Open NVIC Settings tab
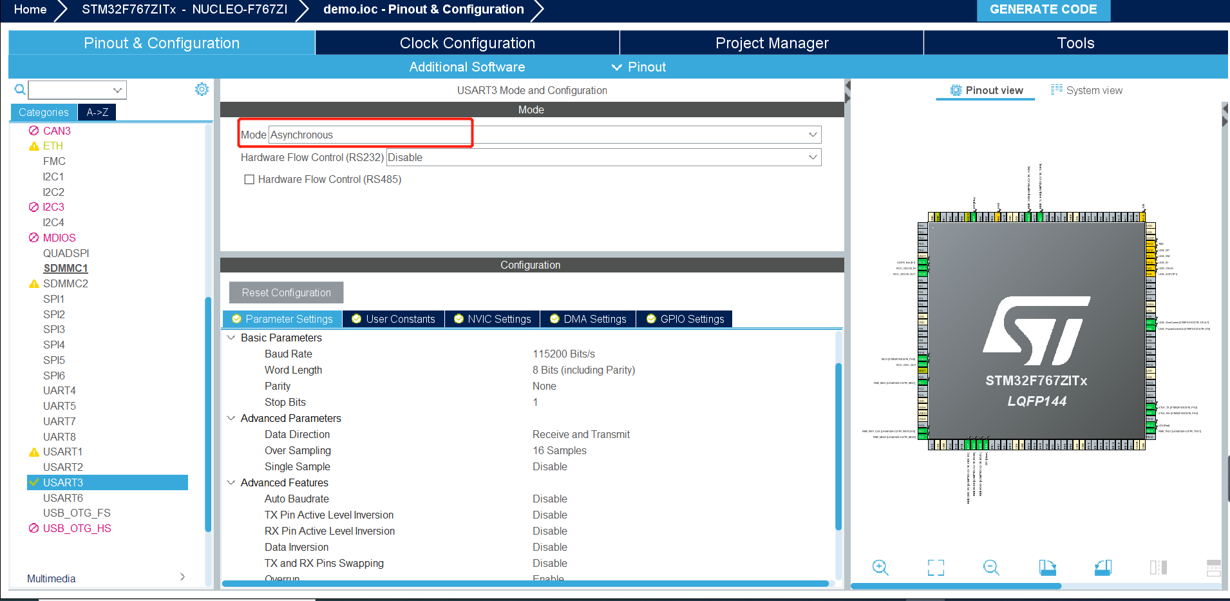Screen dimensions: 1230x601 (x=493, y=319)
